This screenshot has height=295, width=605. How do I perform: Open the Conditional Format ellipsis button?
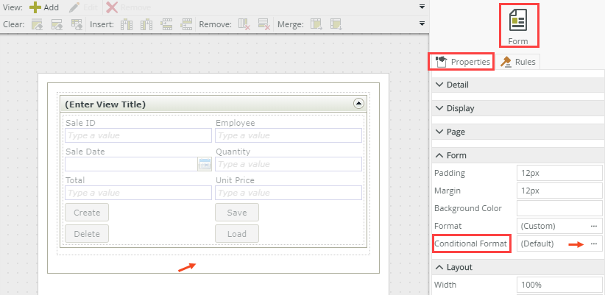pos(594,244)
